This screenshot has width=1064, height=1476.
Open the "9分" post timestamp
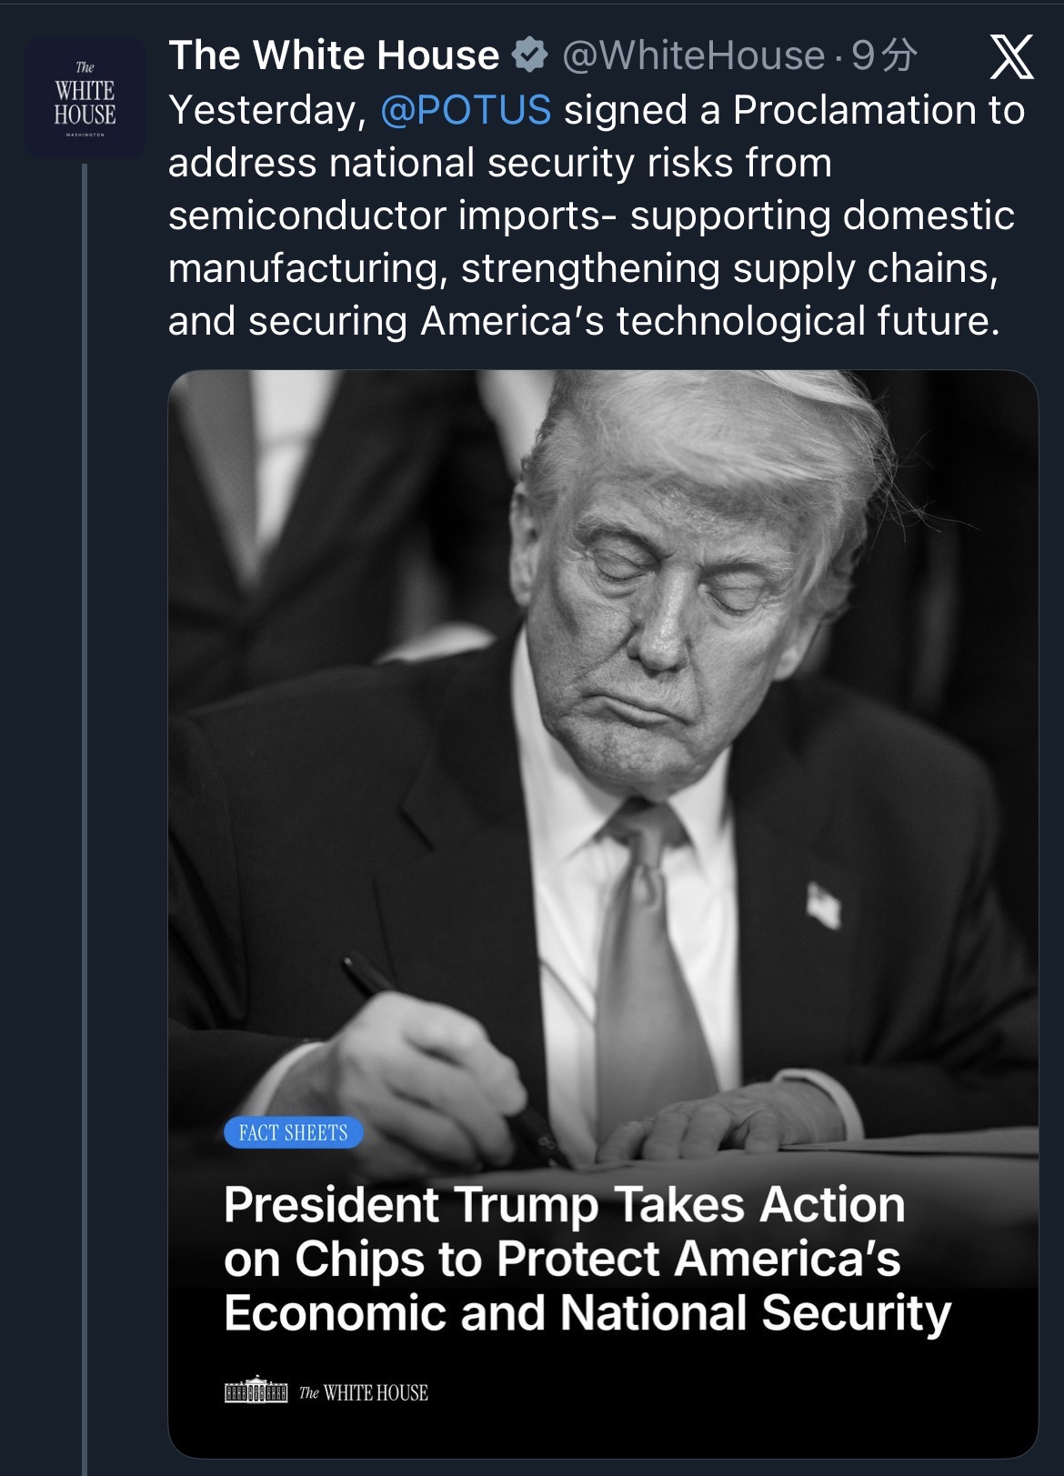point(884,55)
